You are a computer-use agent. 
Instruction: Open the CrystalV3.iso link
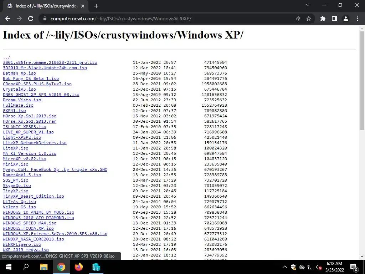(19, 89)
